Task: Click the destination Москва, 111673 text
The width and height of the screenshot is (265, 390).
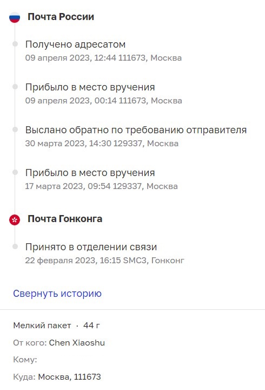Action: tap(69, 377)
